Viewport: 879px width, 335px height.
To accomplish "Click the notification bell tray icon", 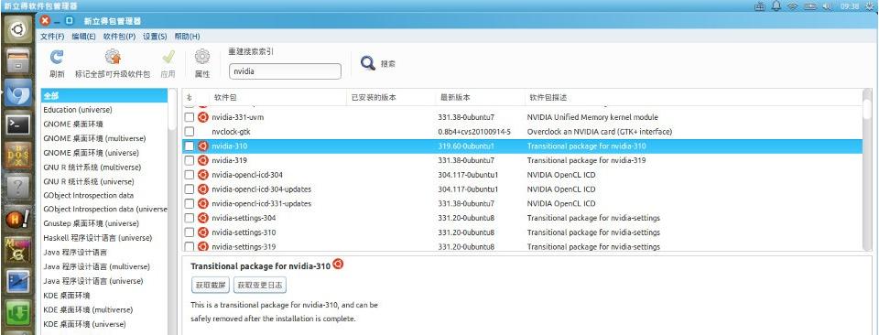I will pyautogui.click(x=776, y=6).
